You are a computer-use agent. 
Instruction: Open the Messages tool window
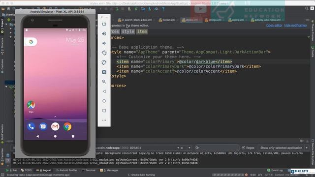pos(109,171)
